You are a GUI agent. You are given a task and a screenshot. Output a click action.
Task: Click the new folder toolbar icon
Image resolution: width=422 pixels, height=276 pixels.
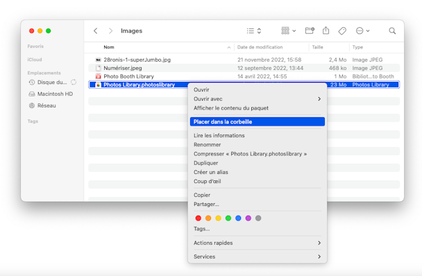[x=310, y=31]
